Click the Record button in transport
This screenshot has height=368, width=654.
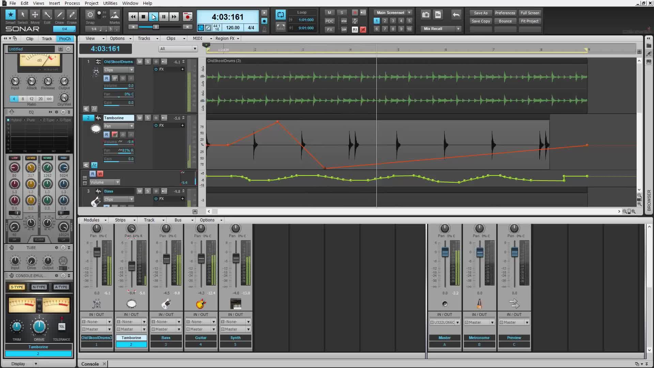pos(187,16)
